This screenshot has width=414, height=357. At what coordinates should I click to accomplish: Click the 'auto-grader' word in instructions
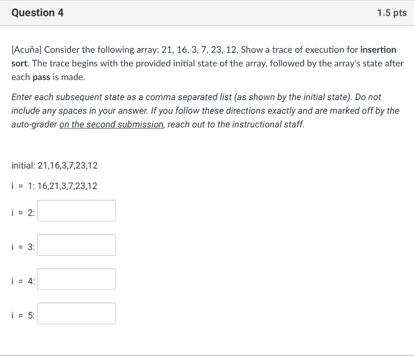click(34, 125)
